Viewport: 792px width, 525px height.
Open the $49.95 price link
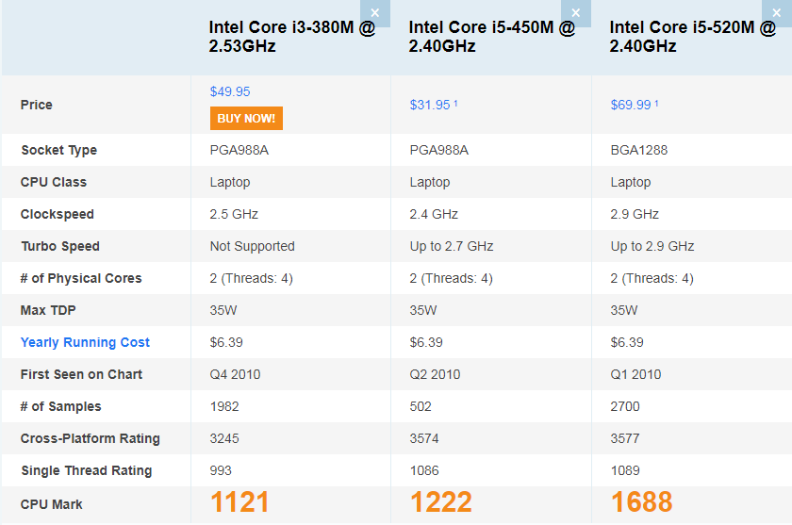pyautogui.click(x=230, y=91)
